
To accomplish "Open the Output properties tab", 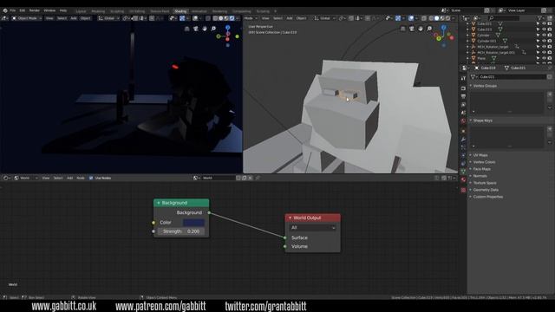I will tap(463, 96).
